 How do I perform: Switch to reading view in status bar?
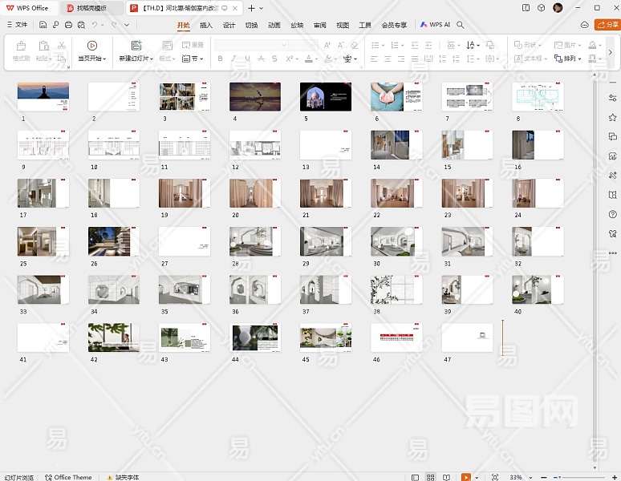[x=446, y=477]
